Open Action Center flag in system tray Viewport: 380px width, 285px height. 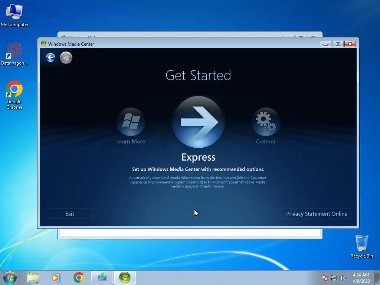coord(324,278)
